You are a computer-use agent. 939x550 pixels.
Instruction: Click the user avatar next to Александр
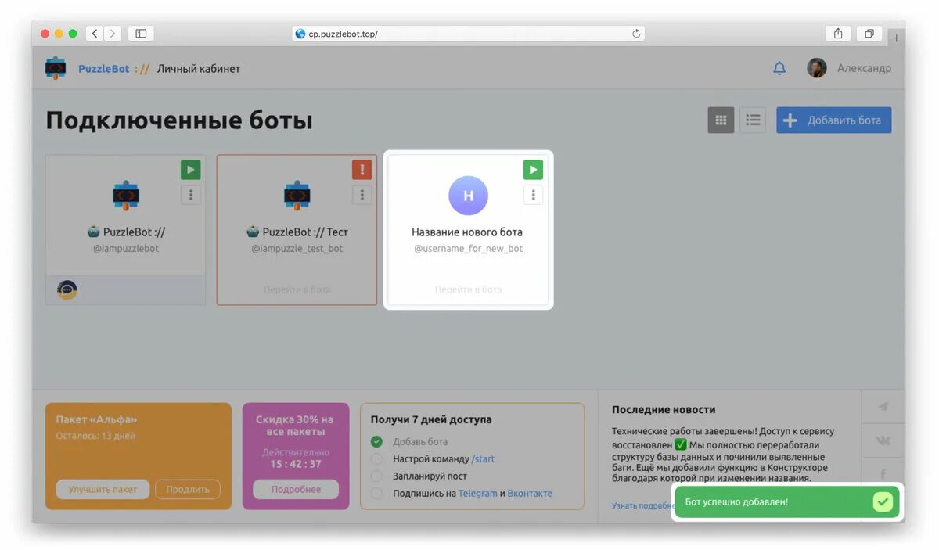pos(817,68)
